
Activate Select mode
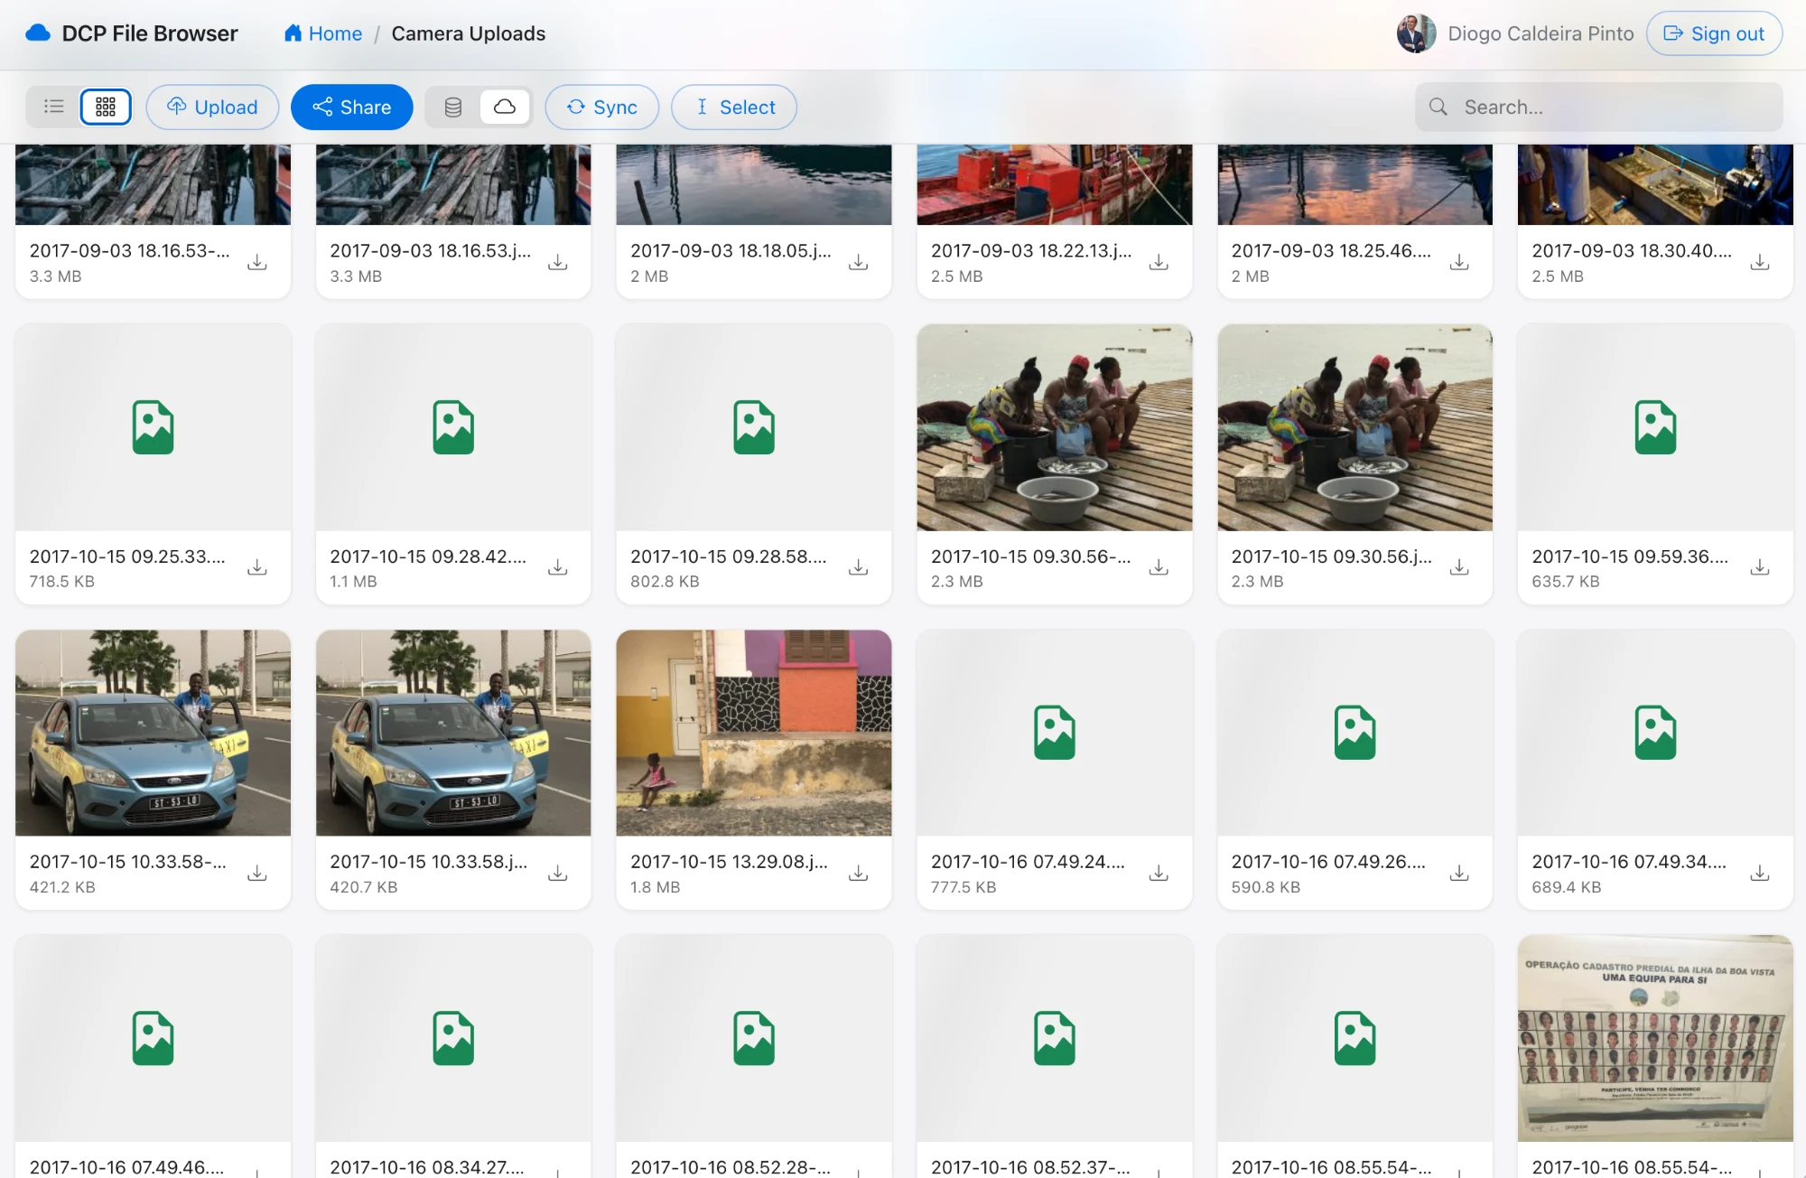734,107
